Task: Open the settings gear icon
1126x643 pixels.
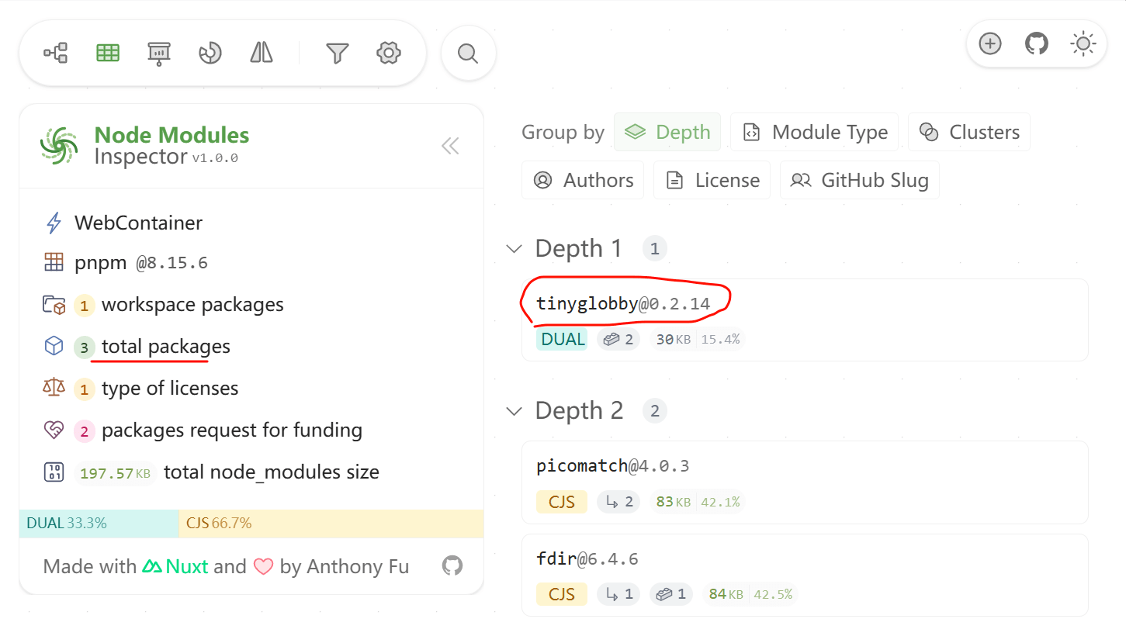Action: tap(388, 53)
